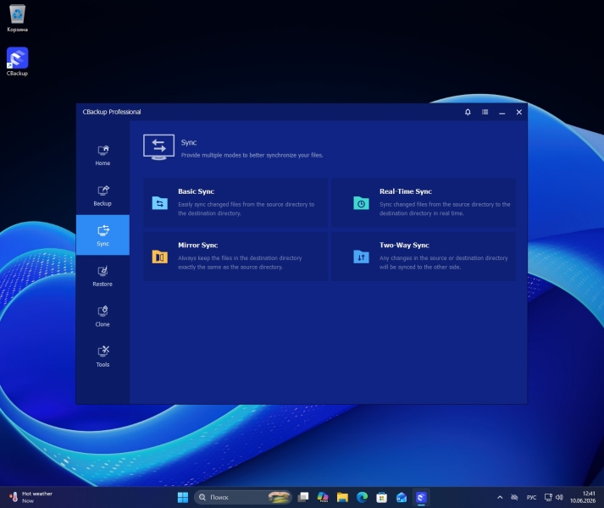Open the Clone sidebar tab
The width and height of the screenshot is (604, 508).
pyautogui.click(x=103, y=316)
